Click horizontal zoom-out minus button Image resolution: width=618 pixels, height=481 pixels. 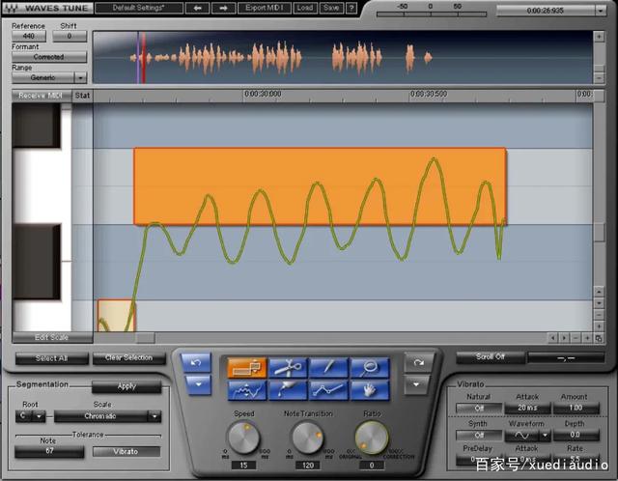pos(576,338)
